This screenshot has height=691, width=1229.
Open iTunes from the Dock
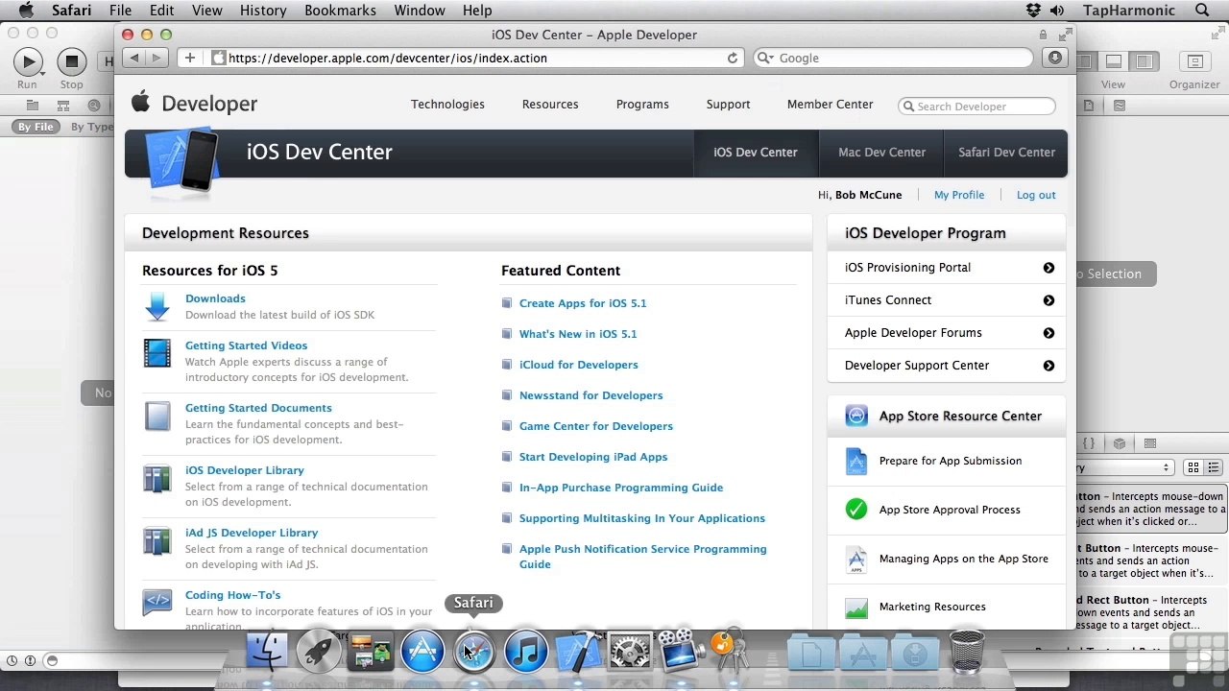tap(526, 652)
